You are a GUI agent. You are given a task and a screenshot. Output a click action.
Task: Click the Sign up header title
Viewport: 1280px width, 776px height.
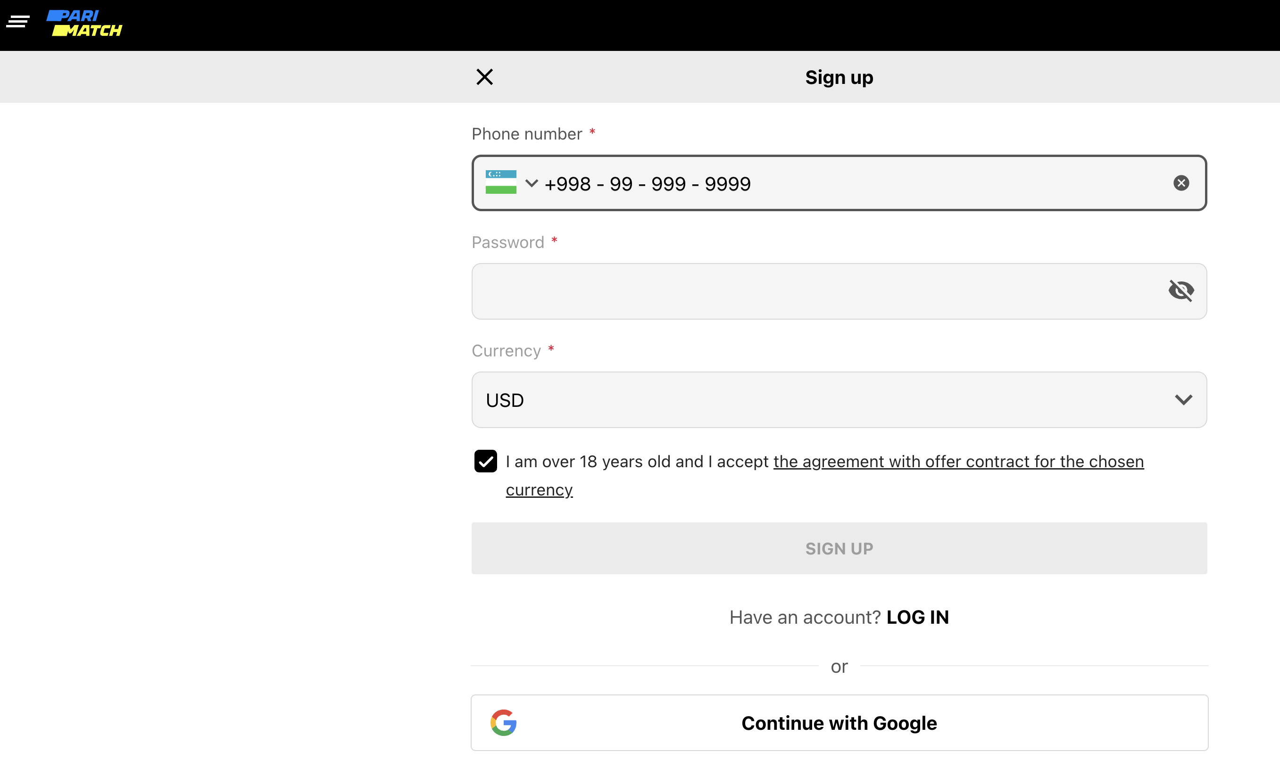[x=839, y=77]
